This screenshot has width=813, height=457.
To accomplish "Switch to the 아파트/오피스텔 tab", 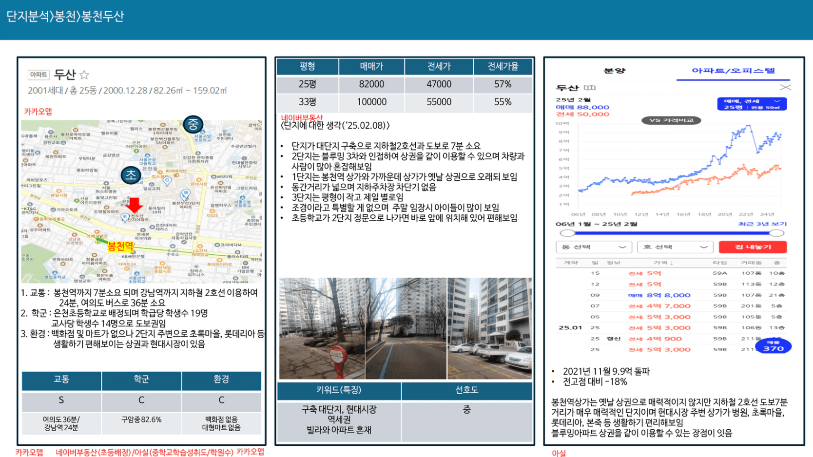I will tap(733, 71).
